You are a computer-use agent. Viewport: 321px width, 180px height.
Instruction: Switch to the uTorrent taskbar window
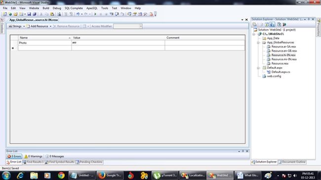[x=165, y=176]
